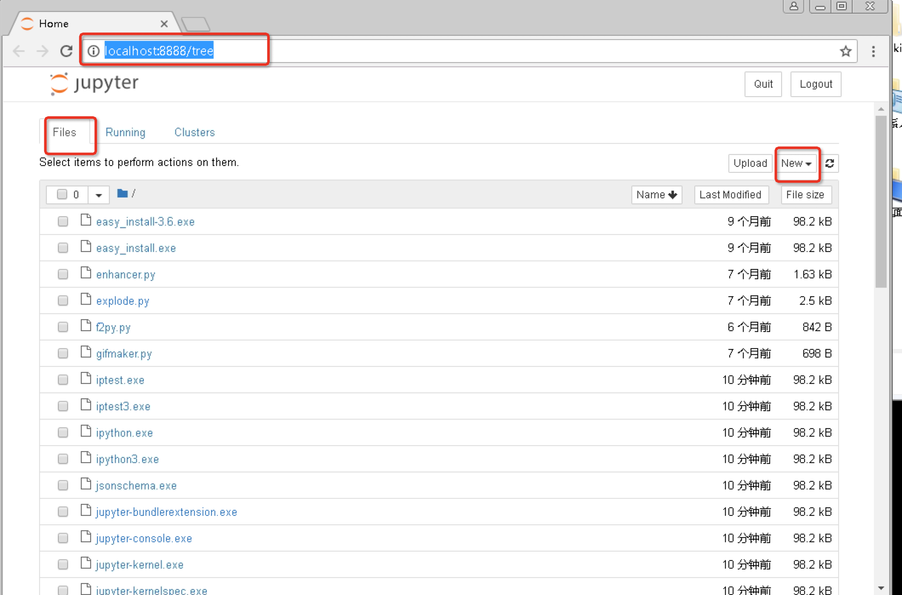This screenshot has height=595, width=902.
Task: Click the Jupyter logo
Action: (x=94, y=83)
